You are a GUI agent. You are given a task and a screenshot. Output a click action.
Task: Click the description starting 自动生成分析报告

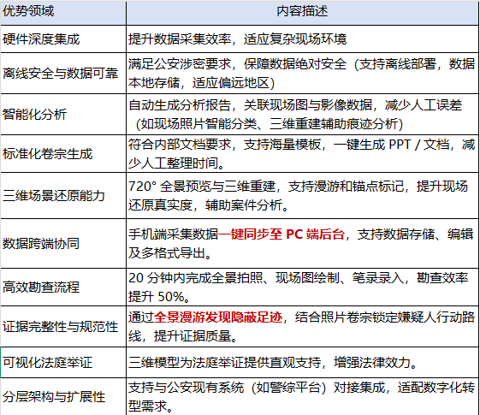(302, 114)
